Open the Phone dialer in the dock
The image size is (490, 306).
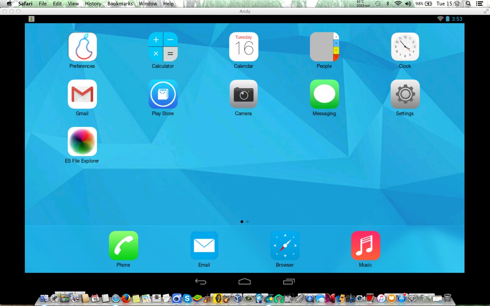point(123,245)
